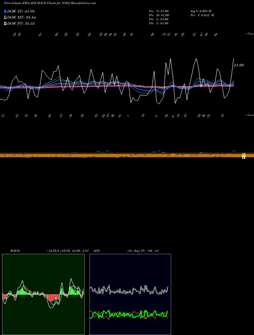
Task: Click the 'ADX' panel label
Action: click(x=97, y=251)
